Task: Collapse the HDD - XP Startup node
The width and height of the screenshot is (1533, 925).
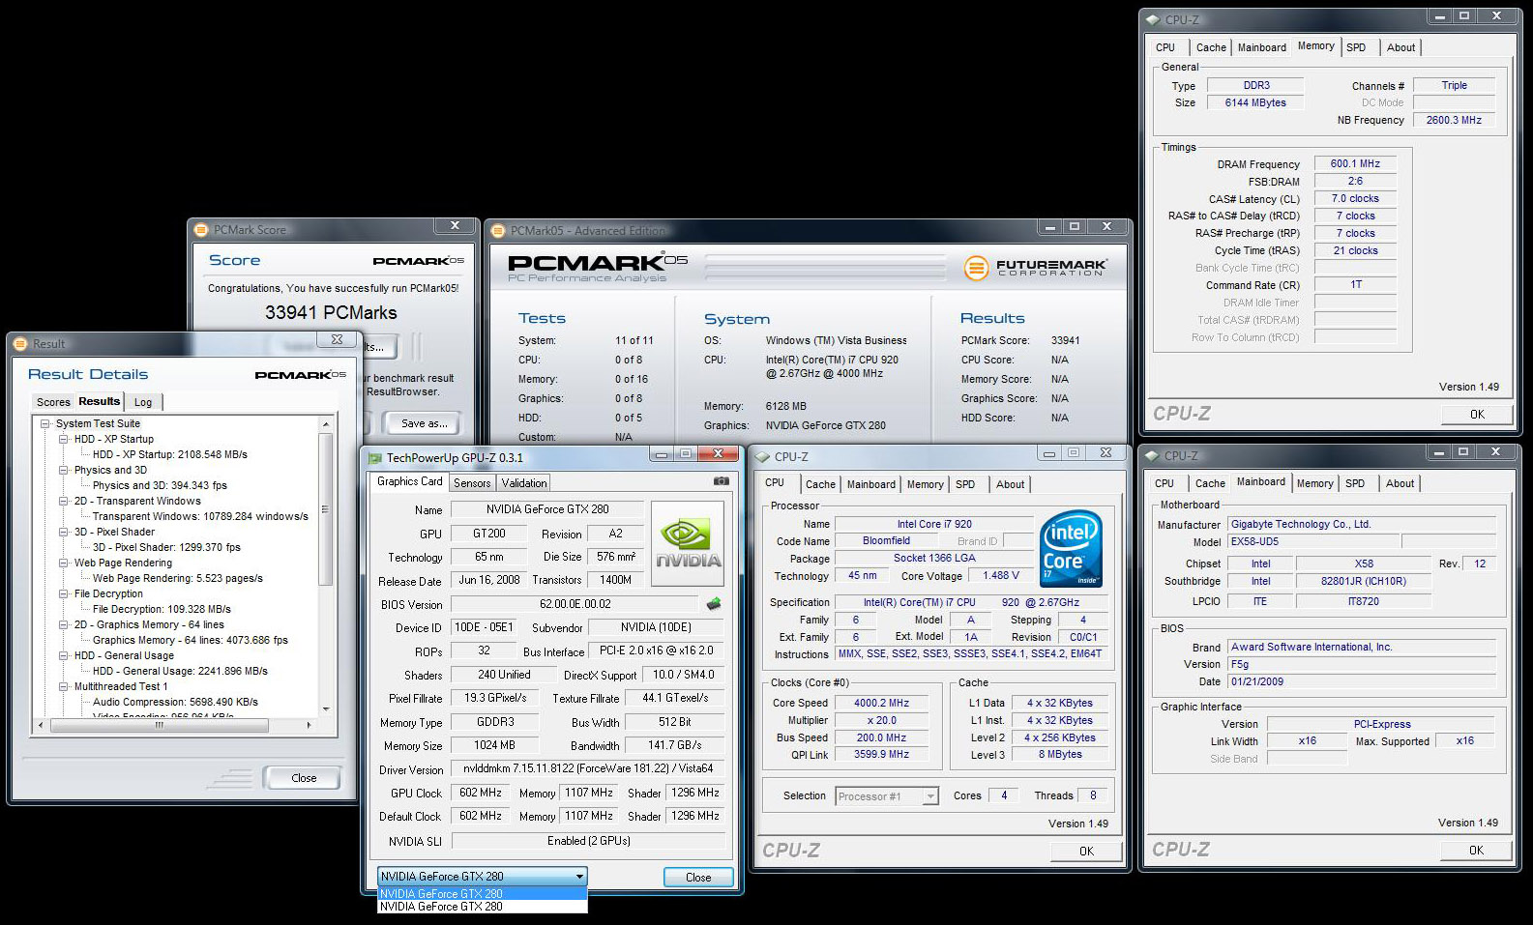Action: pos(63,439)
